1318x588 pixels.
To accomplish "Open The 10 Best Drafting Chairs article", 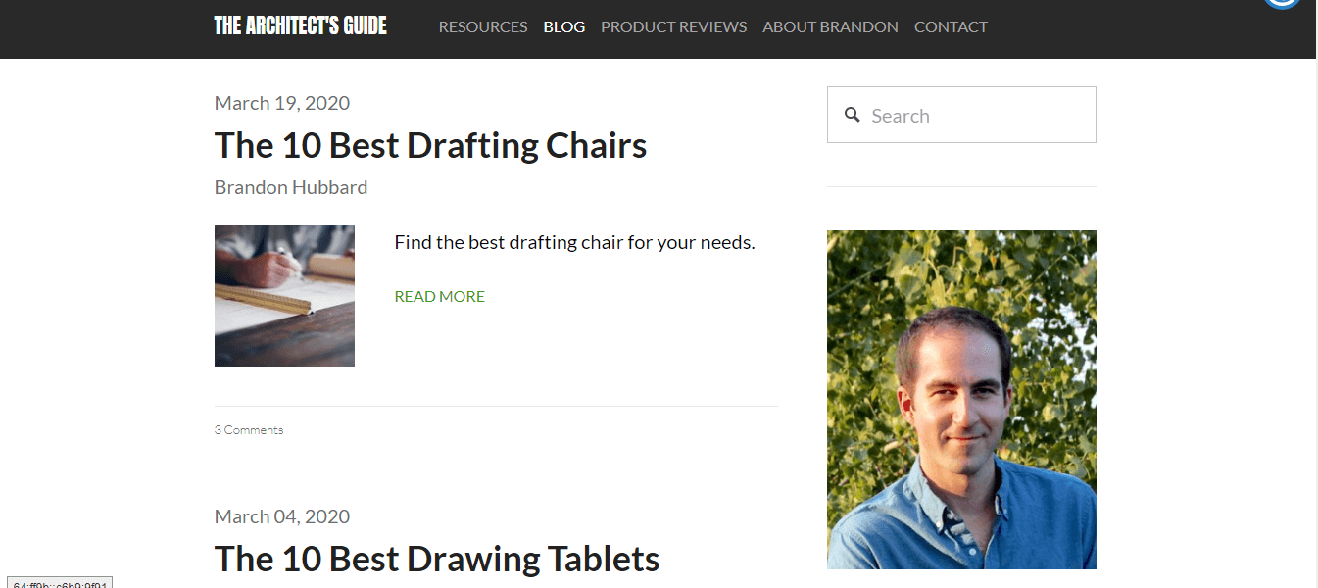I will (430, 145).
